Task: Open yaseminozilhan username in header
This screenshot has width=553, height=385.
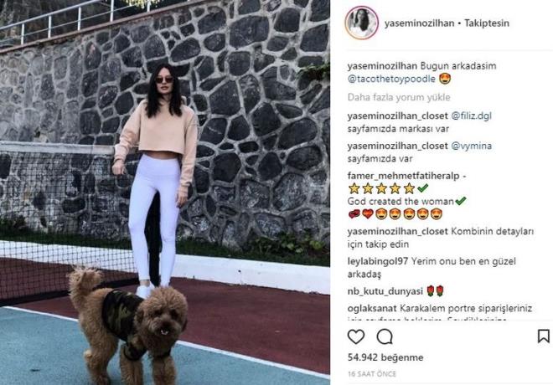Action: [x=419, y=23]
